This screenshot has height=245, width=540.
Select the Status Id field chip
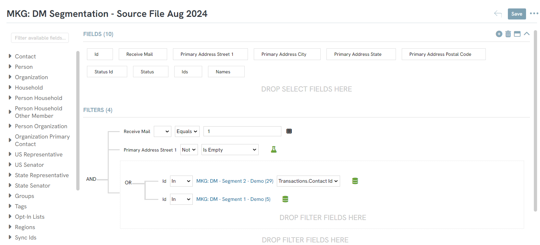(107, 72)
